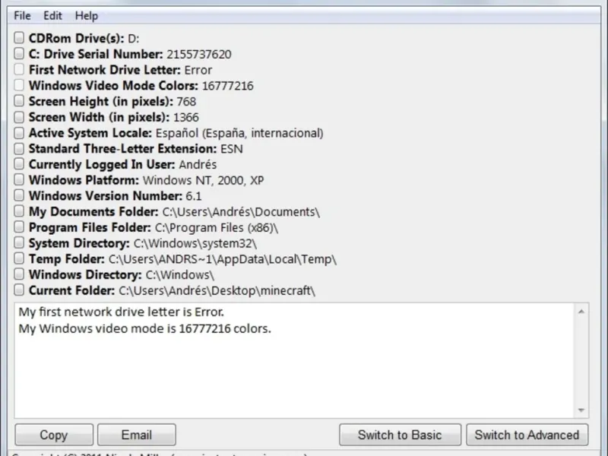Click the Temp path ending in Local\Temp\
608x456 pixels.
(x=222, y=259)
